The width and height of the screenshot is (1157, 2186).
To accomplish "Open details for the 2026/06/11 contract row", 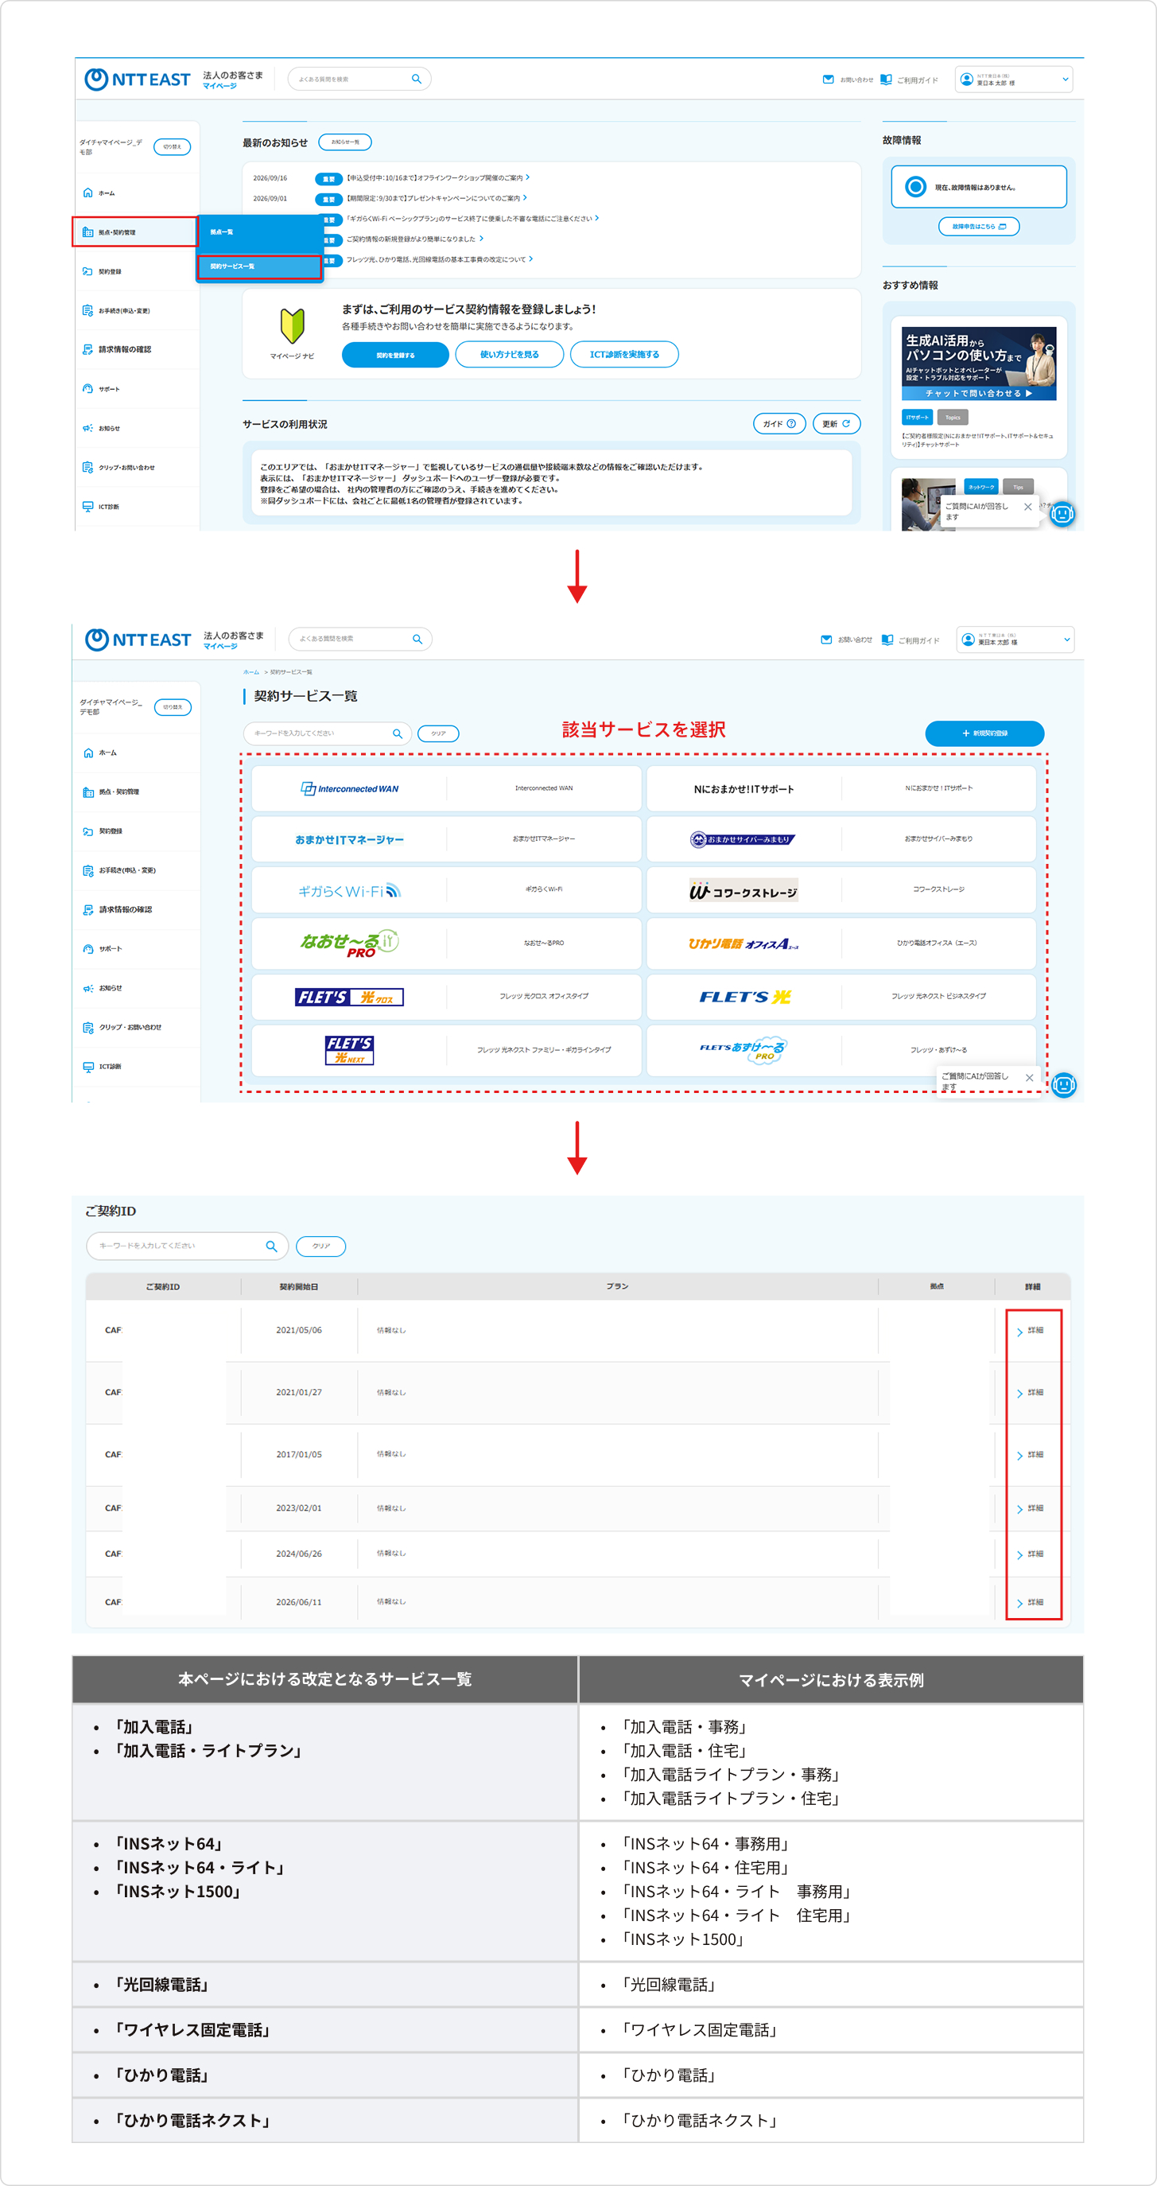I will pyautogui.click(x=1031, y=1602).
